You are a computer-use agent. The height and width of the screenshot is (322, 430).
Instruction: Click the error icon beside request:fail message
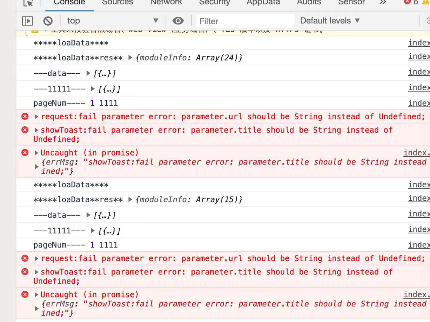[x=25, y=116]
